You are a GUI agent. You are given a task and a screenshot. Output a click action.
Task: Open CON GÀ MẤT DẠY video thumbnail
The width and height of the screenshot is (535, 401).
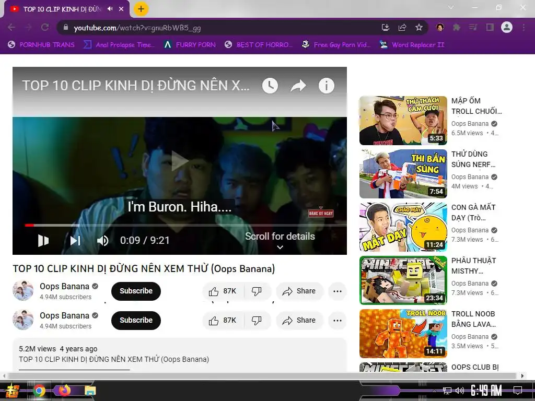click(403, 227)
